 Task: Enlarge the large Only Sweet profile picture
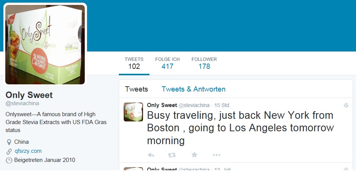[x=45, y=44]
